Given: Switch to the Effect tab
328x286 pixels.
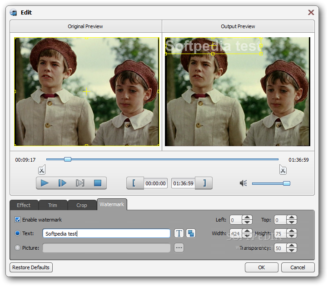Looking at the screenshot, I should 24,205.
